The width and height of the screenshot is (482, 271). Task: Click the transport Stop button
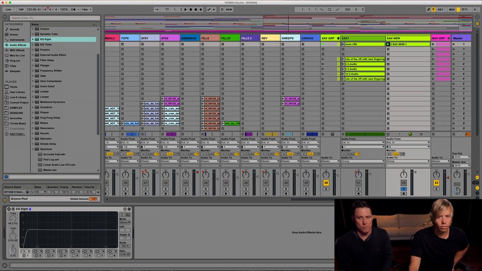coord(191,10)
